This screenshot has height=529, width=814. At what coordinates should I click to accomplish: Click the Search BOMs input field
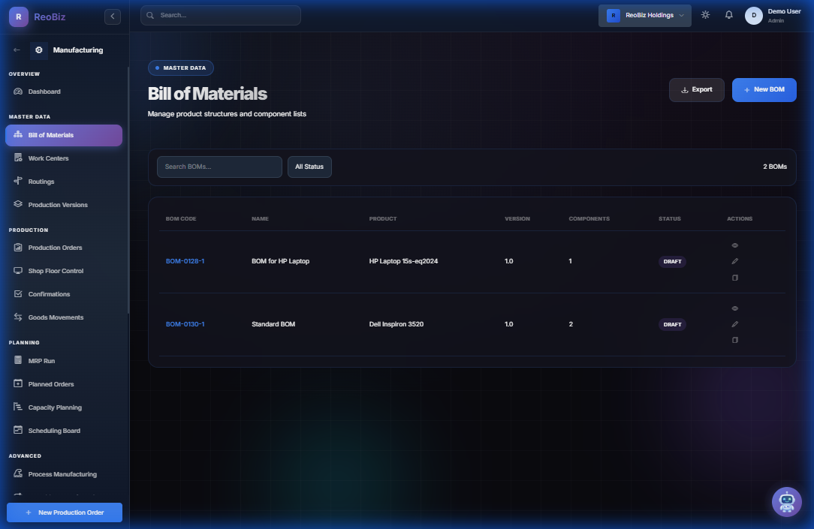[x=219, y=167]
